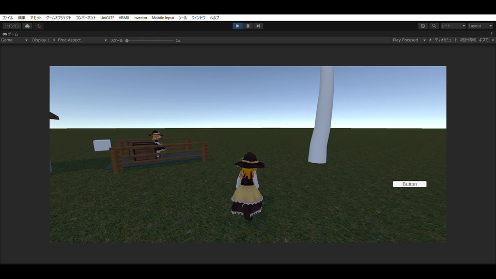Toggle the ギズモ gizmos button

pos(484,40)
